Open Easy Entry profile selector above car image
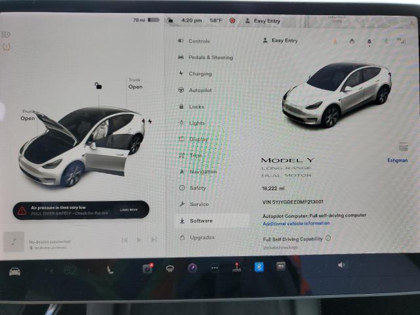This screenshot has height=315, width=420. click(280, 41)
